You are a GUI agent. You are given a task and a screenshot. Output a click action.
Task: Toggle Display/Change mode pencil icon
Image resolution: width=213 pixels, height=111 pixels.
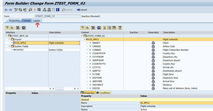pyautogui.click(x=16, y=10)
